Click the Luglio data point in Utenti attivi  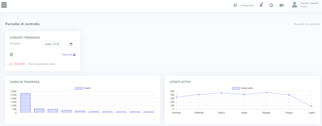[x=311, y=106]
